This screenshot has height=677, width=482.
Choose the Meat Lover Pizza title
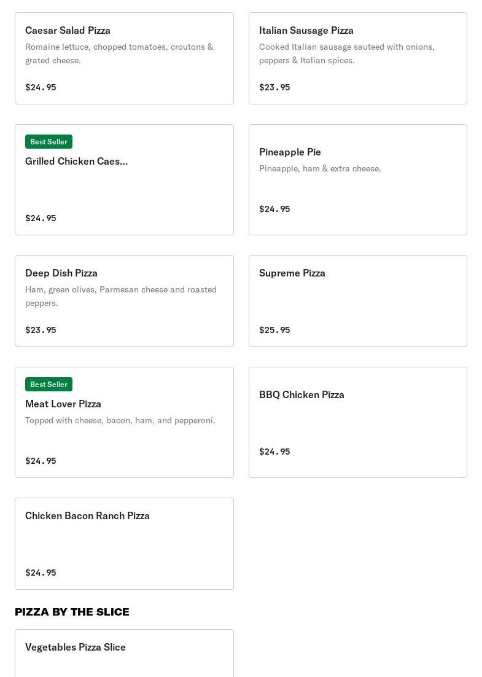point(63,404)
